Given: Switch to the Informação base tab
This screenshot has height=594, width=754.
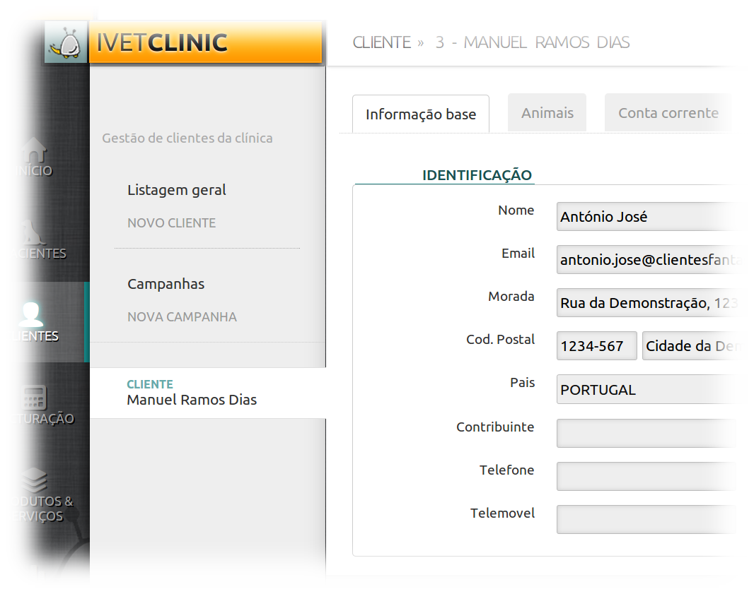Looking at the screenshot, I should [420, 114].
